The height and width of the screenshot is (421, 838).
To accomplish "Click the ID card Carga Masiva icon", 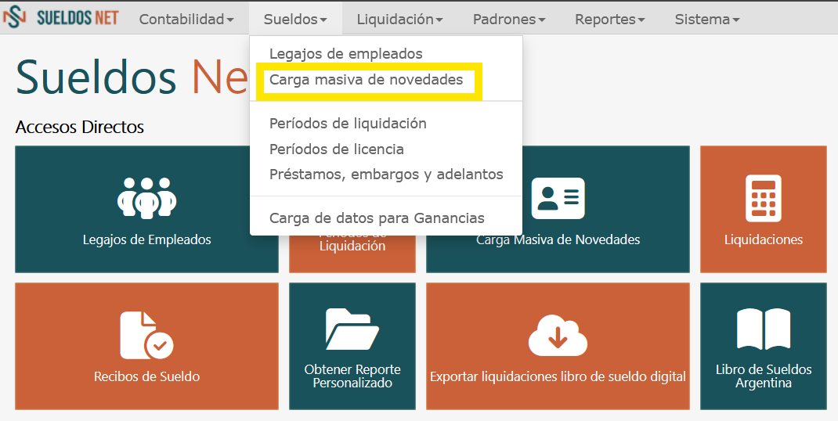I will (558, 198).
